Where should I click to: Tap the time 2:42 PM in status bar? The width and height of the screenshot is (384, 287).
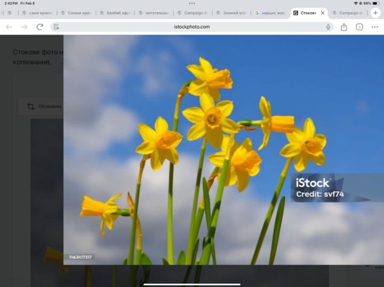click(11, 3)
